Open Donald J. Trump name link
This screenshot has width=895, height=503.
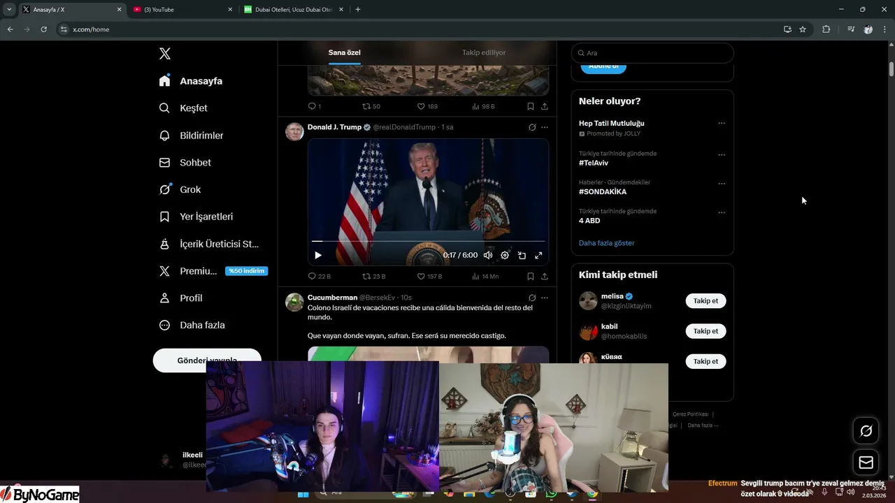[x=334, y=127]
